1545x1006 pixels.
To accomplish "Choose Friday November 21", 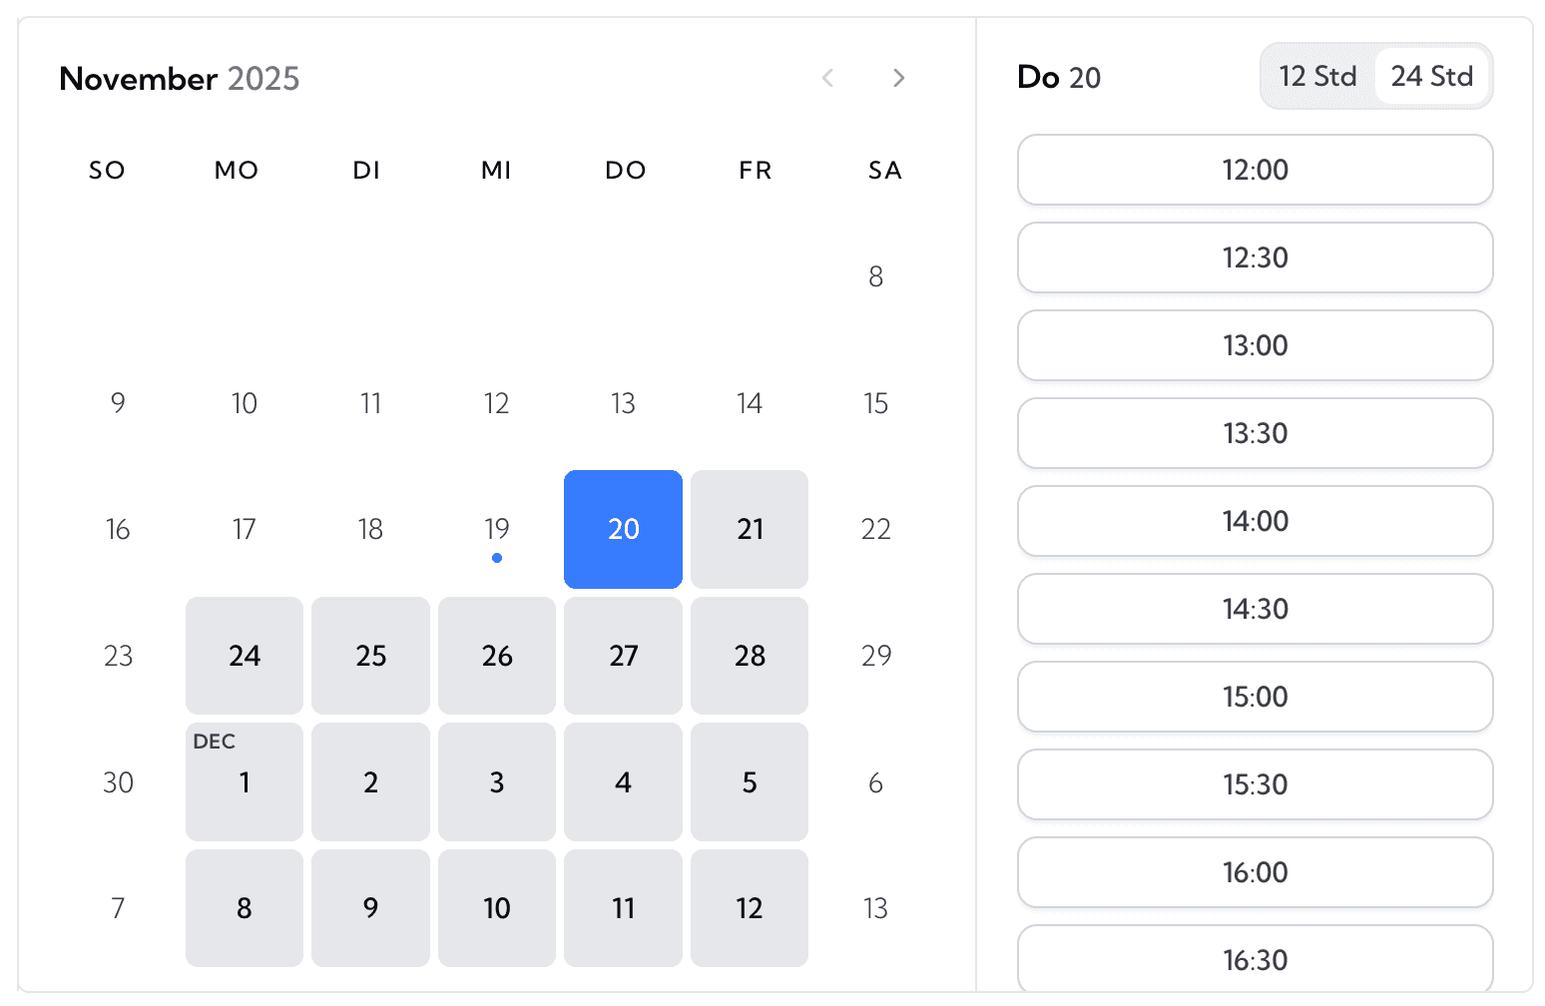I will click(x=750, y=529).
